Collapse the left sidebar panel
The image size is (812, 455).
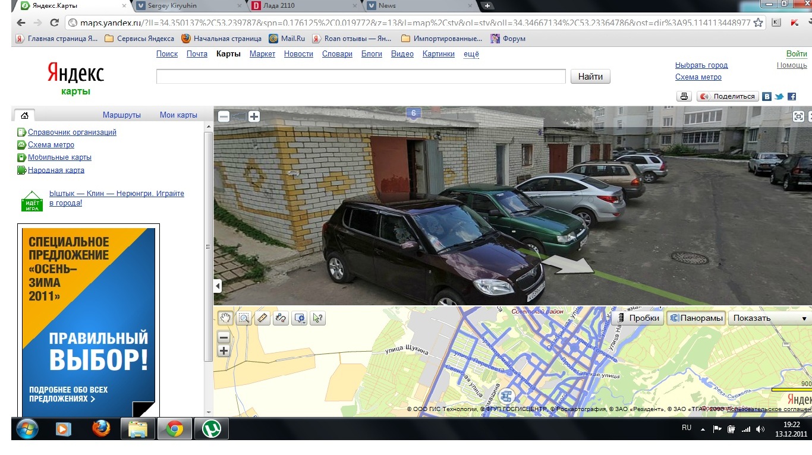coord(218,286)
